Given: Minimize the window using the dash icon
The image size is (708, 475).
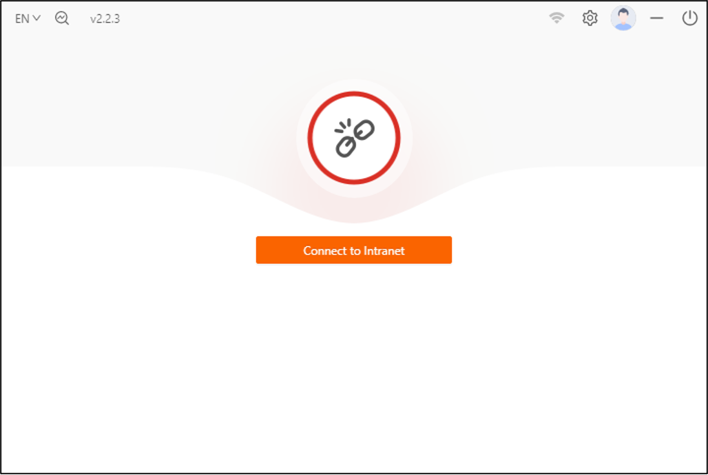Looking at the screenshot, I should (656, 18).
